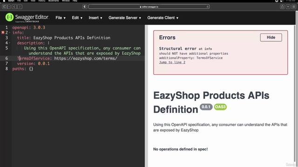Screen dimensions: 298x167
Task: Open the macOS History menu
Action: tap(41, 1)
